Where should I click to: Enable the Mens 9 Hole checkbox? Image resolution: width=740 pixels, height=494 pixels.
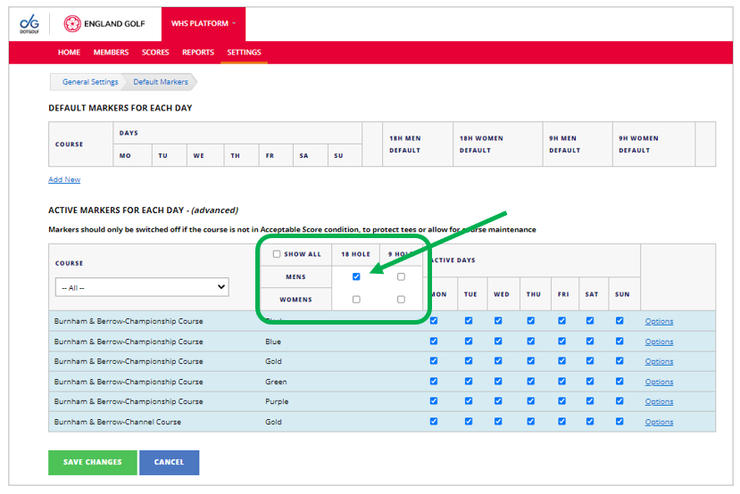[x=401, y=276]
